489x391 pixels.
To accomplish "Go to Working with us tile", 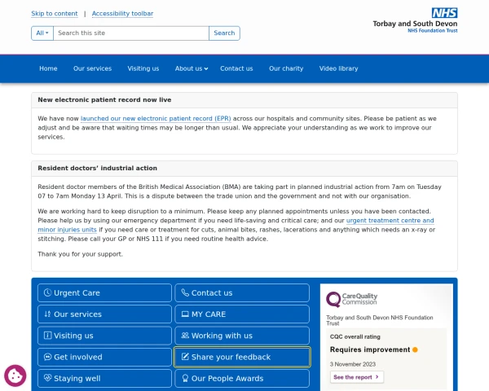I will coord(242,336).
